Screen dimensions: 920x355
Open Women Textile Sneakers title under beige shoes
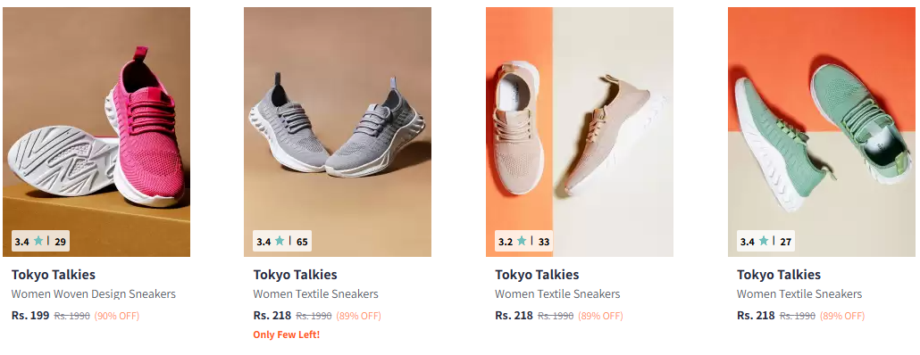(557, 294)
